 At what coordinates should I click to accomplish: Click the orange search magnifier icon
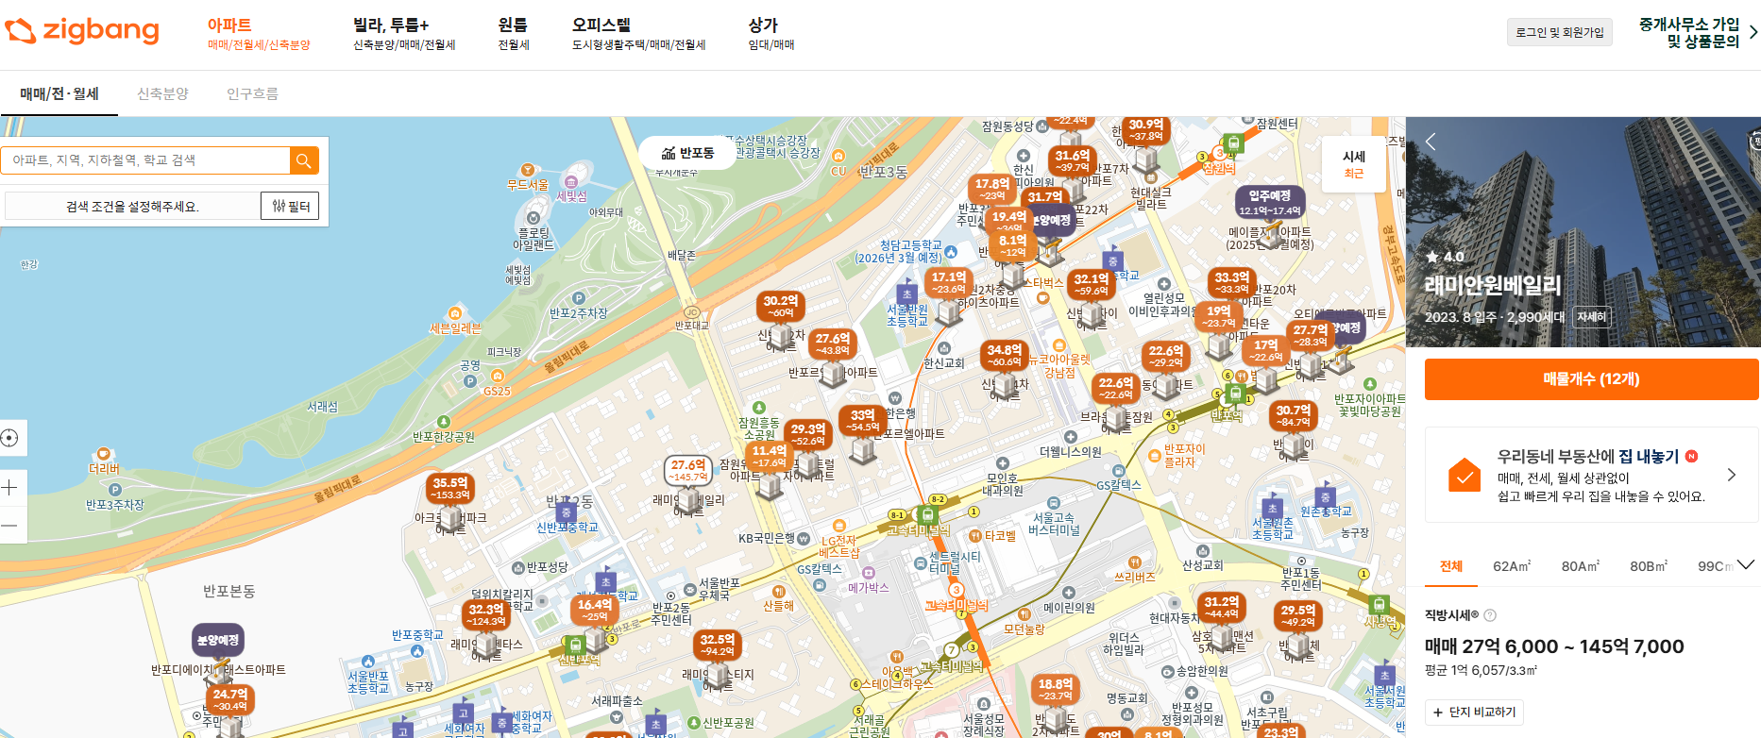pos(304,160)
